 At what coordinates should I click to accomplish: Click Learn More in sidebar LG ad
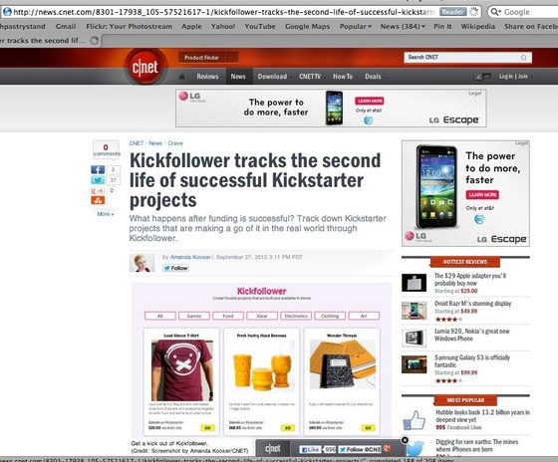[482, 195]
